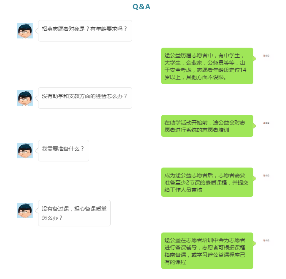Click the 我需要准备什么 question bubble
Image resolution: width=286 pixels, height=279 pixels.
point(63,151)
